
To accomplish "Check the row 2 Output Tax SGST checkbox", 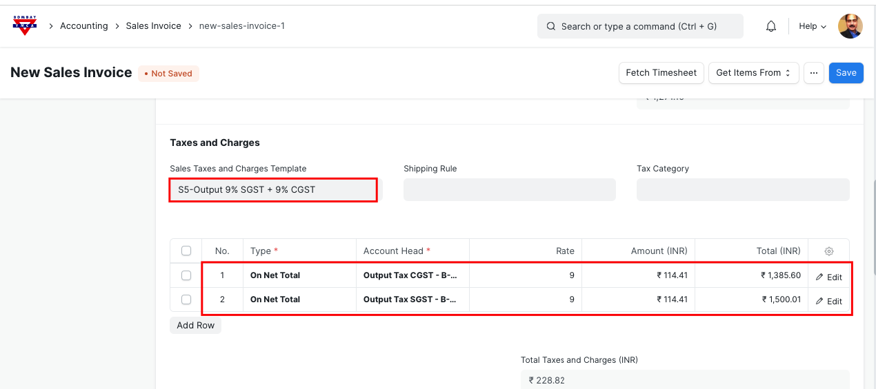I will point(186,299).
